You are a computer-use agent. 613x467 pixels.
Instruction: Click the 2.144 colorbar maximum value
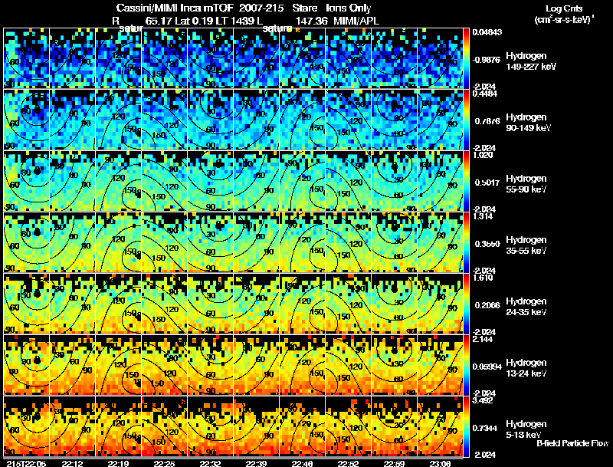[483, 339]
